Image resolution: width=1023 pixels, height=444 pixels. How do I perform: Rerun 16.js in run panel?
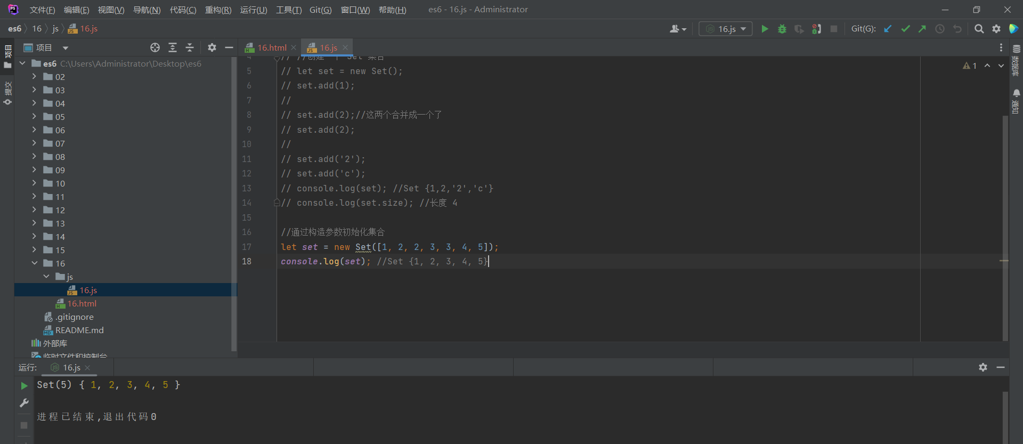tap(24, 385)
